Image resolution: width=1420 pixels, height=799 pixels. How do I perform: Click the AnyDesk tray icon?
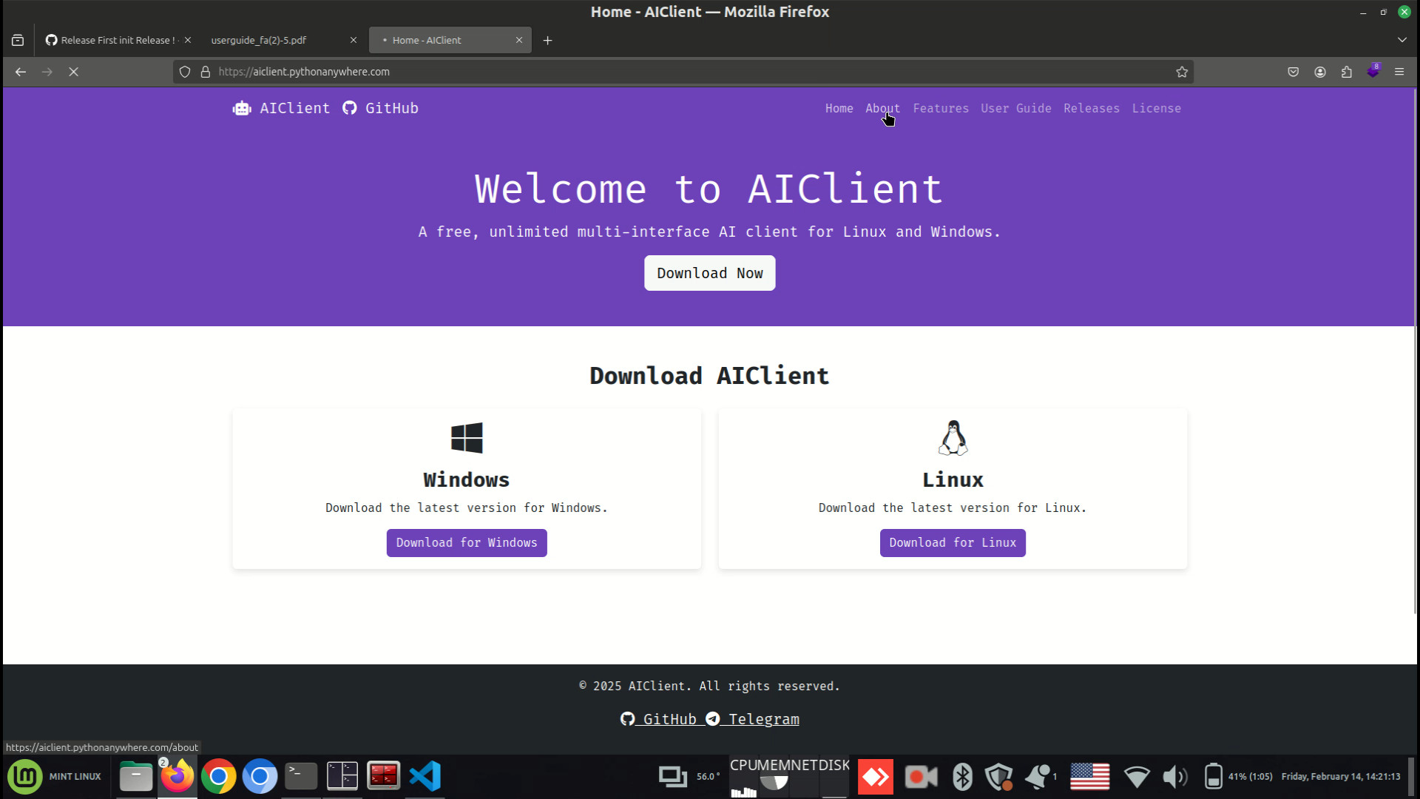tap(876, 777)
